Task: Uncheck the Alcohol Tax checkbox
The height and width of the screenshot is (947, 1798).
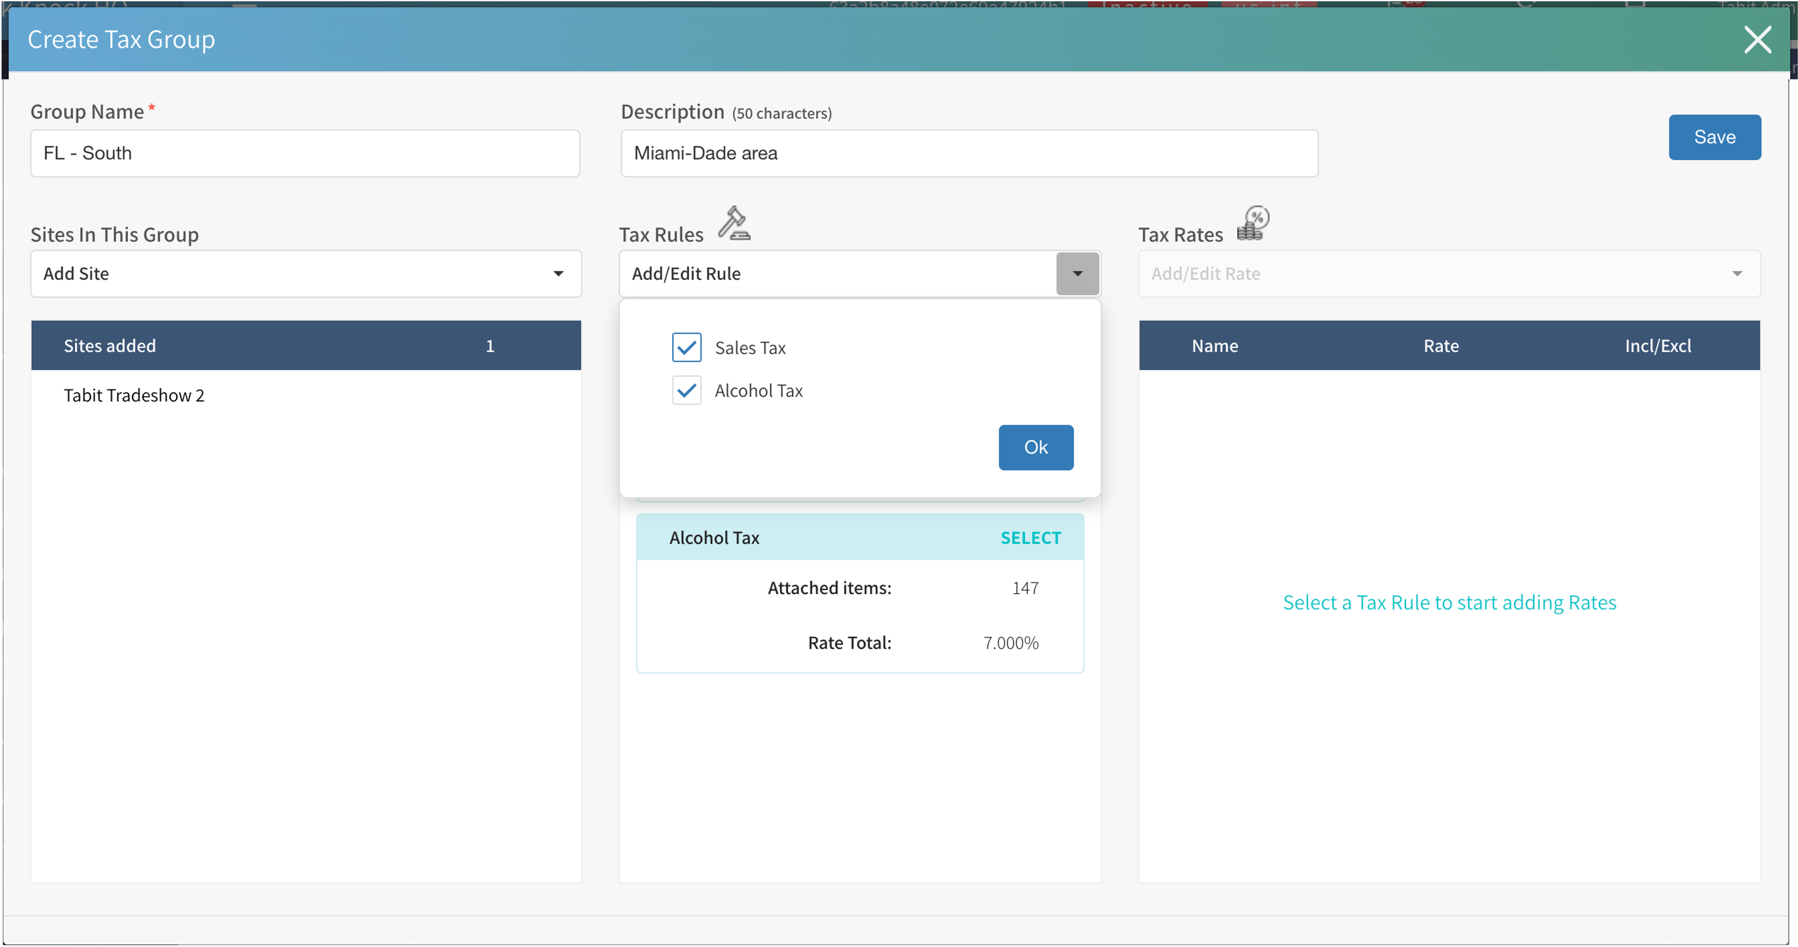Action: click(686, 391)
